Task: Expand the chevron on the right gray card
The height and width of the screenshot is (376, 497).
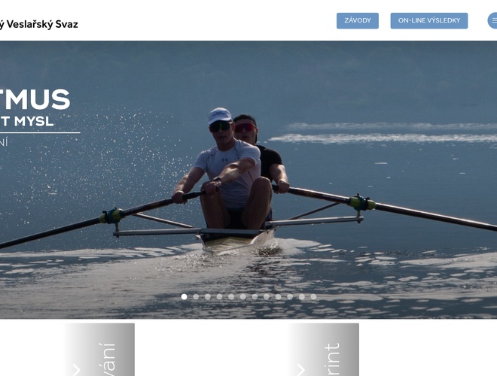Action: coord(300,370)
